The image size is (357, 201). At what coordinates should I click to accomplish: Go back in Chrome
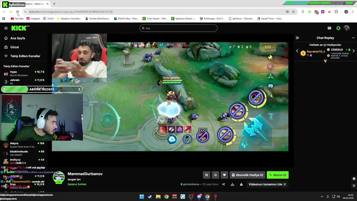(4, 12)
